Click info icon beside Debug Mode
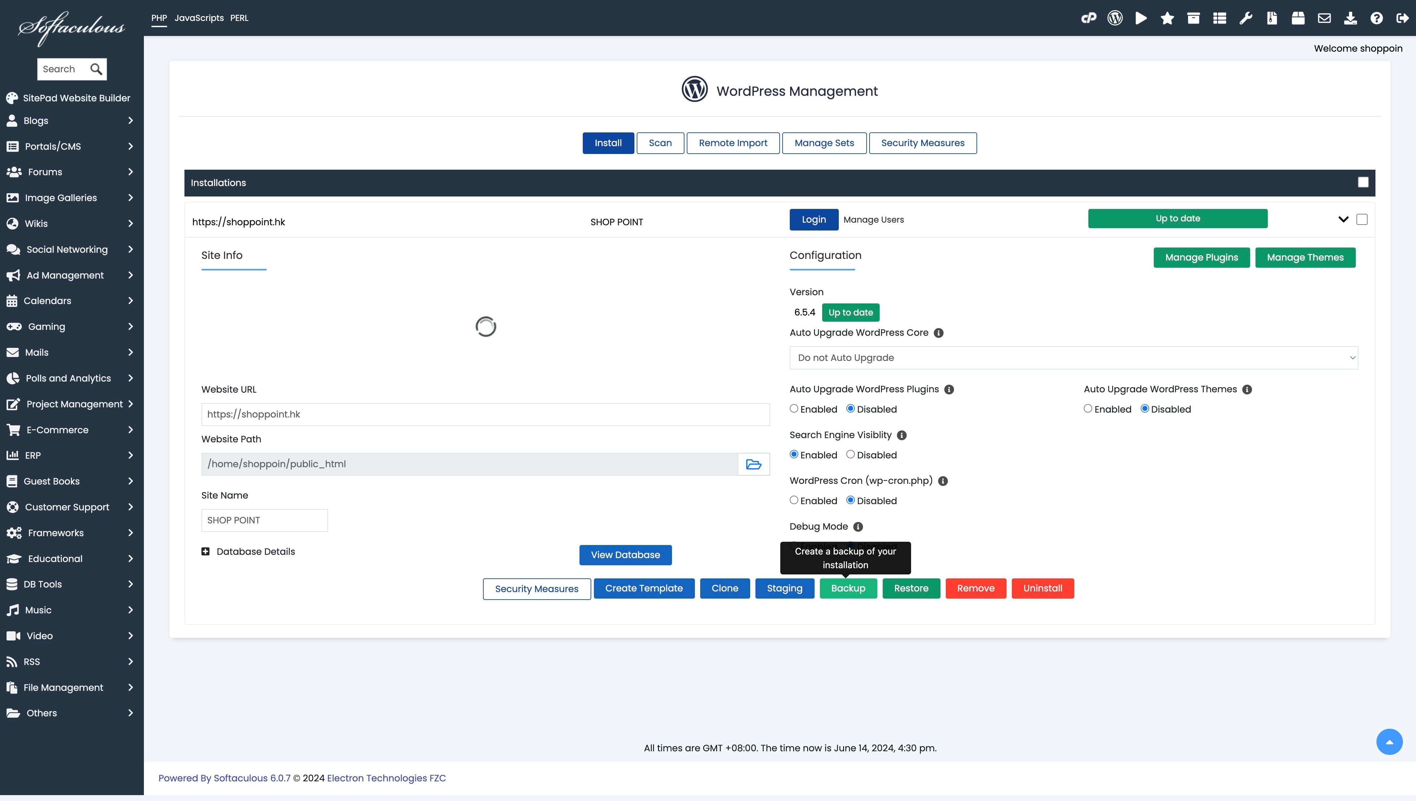Viewport: 1416px width, 801px height. click(x=858, y=527)
